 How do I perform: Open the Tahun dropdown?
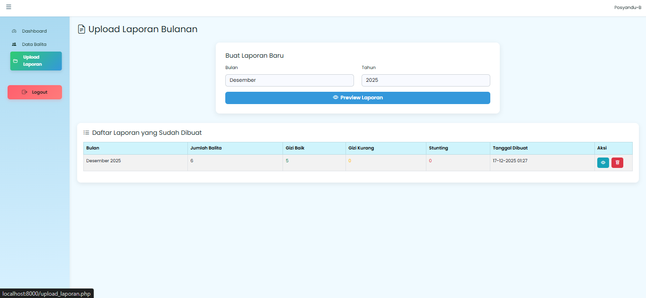[x=425, y=80]
